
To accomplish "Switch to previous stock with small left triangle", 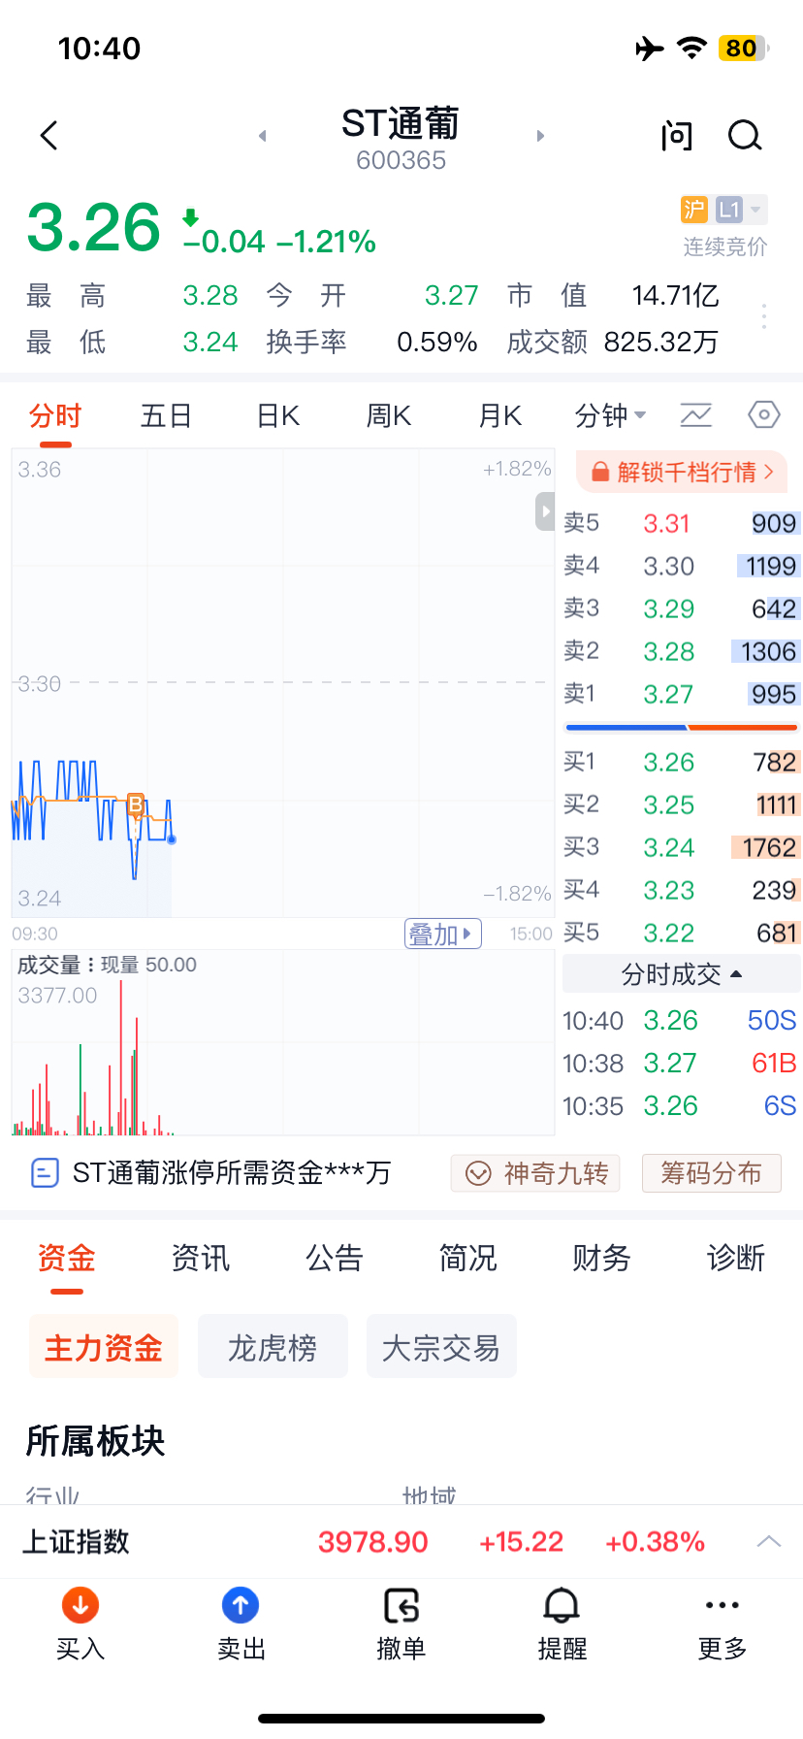I will 262,136.
